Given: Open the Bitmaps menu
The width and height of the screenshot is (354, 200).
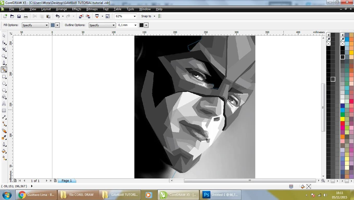Looking at the screenshot, I should pyautogui.click(x=92, y=9).
